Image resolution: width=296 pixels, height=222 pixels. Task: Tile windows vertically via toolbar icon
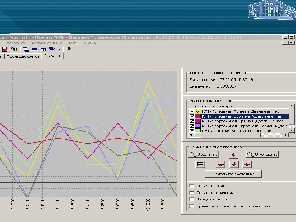pyautogui.click(x=43, y=49)
